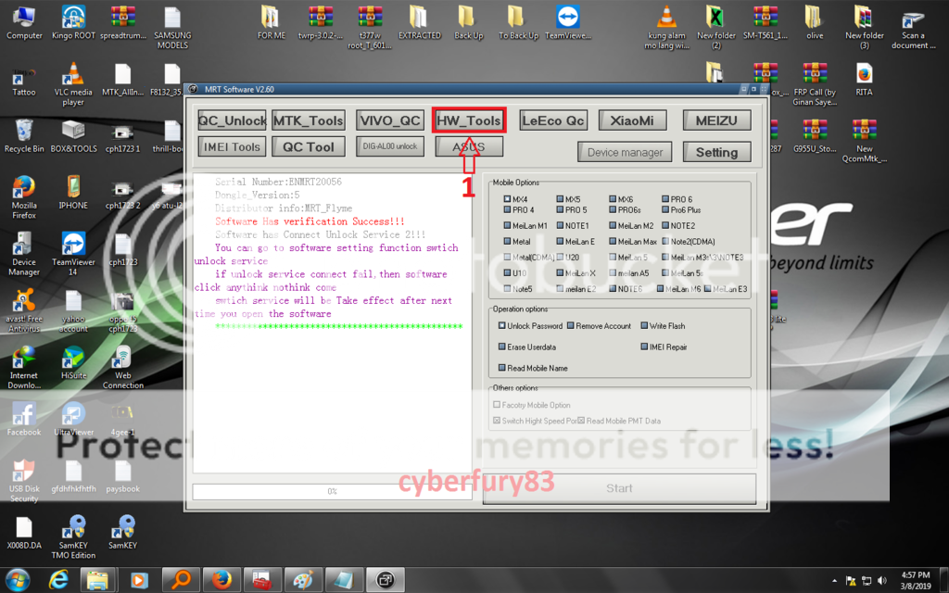This screenshot has height=593, width=949.
Task: Open the VLC media player desktop icon
Action: [73, 75]
